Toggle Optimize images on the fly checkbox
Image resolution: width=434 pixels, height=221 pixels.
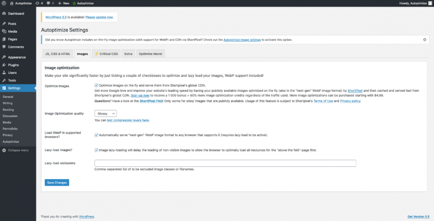(96, 85)
